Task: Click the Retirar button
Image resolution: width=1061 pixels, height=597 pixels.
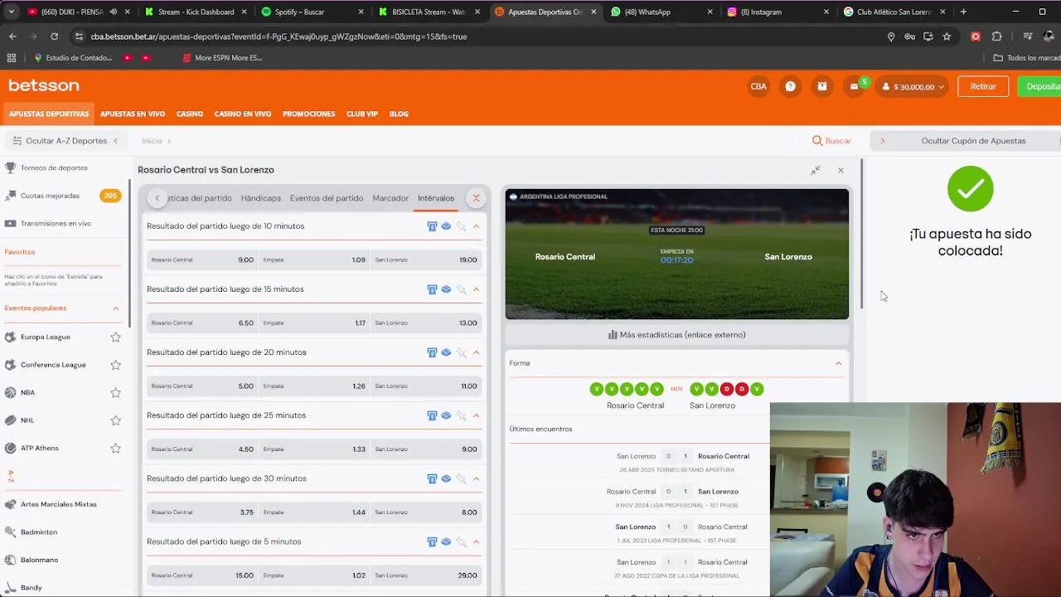Action: click(x=983, y=86)
